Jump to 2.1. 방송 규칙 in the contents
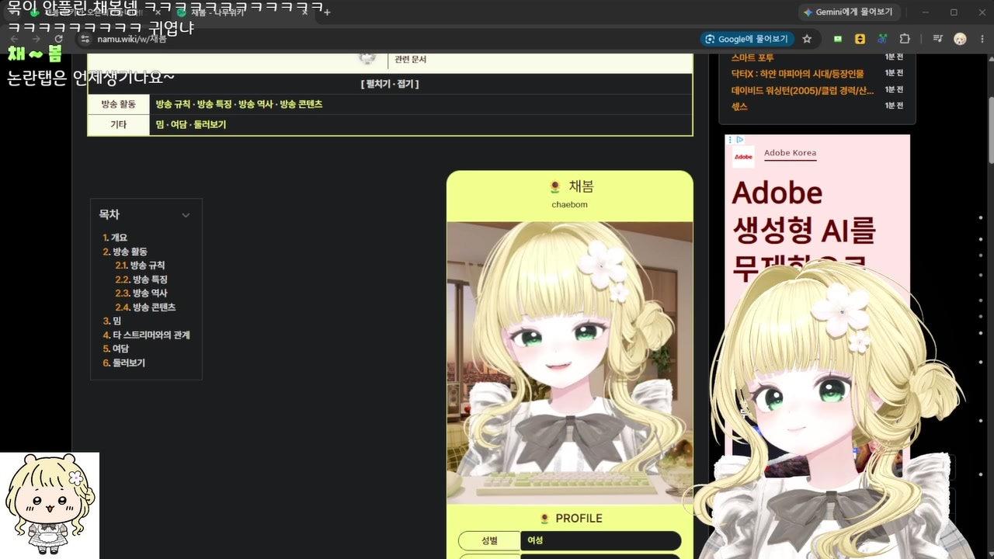The image size is (994, 559). coord(141,266)
